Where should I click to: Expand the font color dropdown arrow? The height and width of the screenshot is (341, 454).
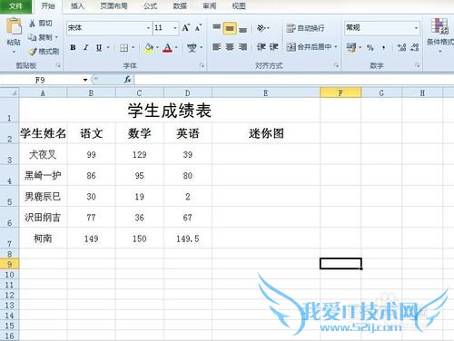point(176,47)
